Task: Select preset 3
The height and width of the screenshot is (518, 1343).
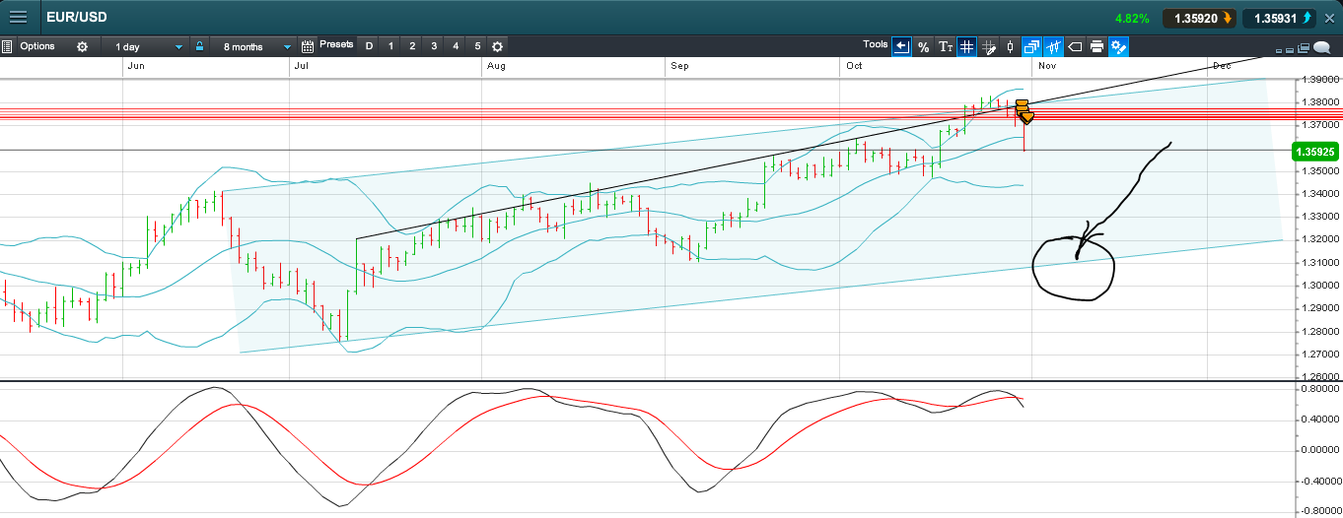Action: click(x=434, y=46)
